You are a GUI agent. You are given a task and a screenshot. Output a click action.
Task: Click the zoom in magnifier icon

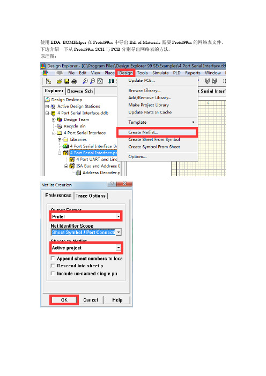tap(85, 81)
